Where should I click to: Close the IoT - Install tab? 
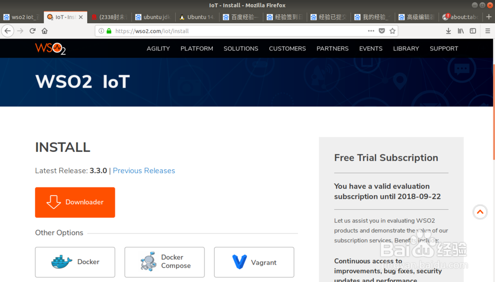pyautogui.click(x=81, y=17)
